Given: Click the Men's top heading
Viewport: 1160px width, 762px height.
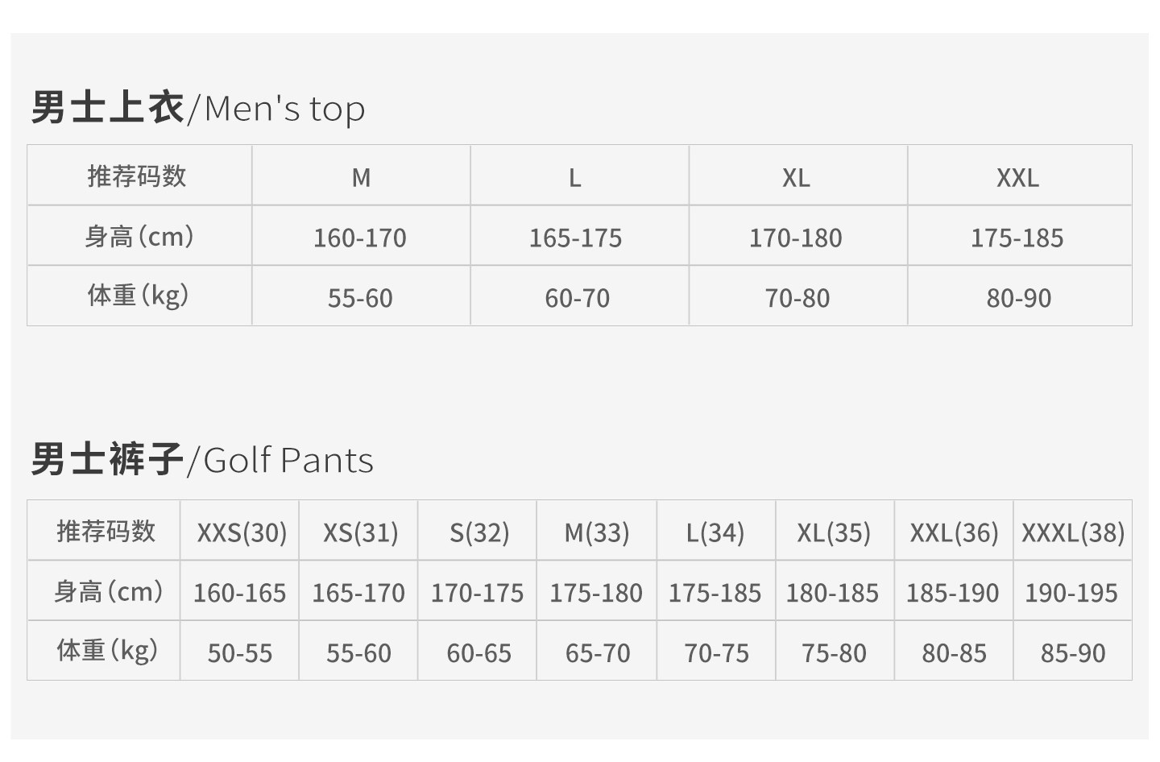Looking at the screenshot, I should pyautogui.click(x=198, y=108).
